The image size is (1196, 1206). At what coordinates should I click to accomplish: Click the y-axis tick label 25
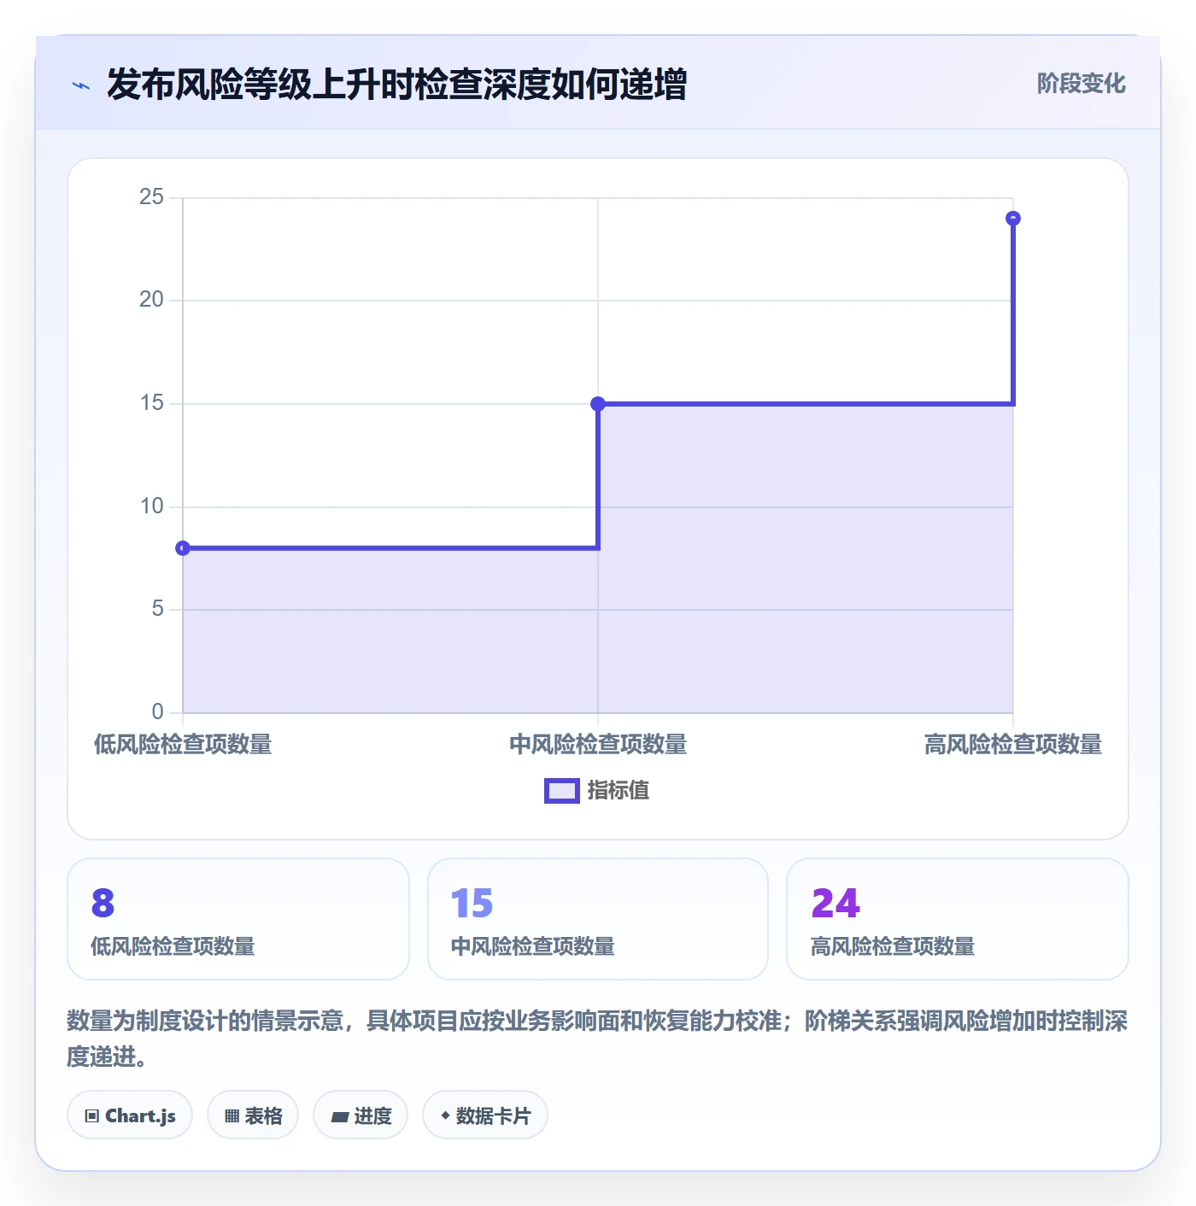[151, 197]
